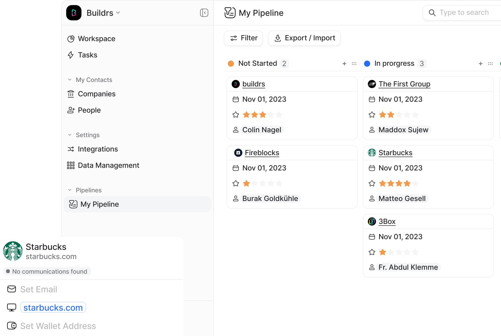This screenshot has height=336, width=501.
Task: Click the Export / Import button
Action: coord(304,38)
